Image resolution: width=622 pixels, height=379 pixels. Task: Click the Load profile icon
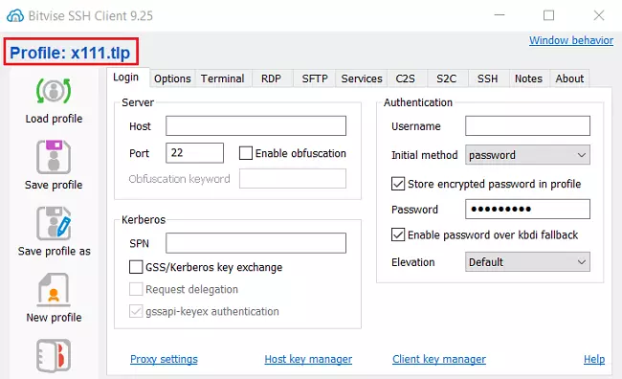[x=54, y=91]
